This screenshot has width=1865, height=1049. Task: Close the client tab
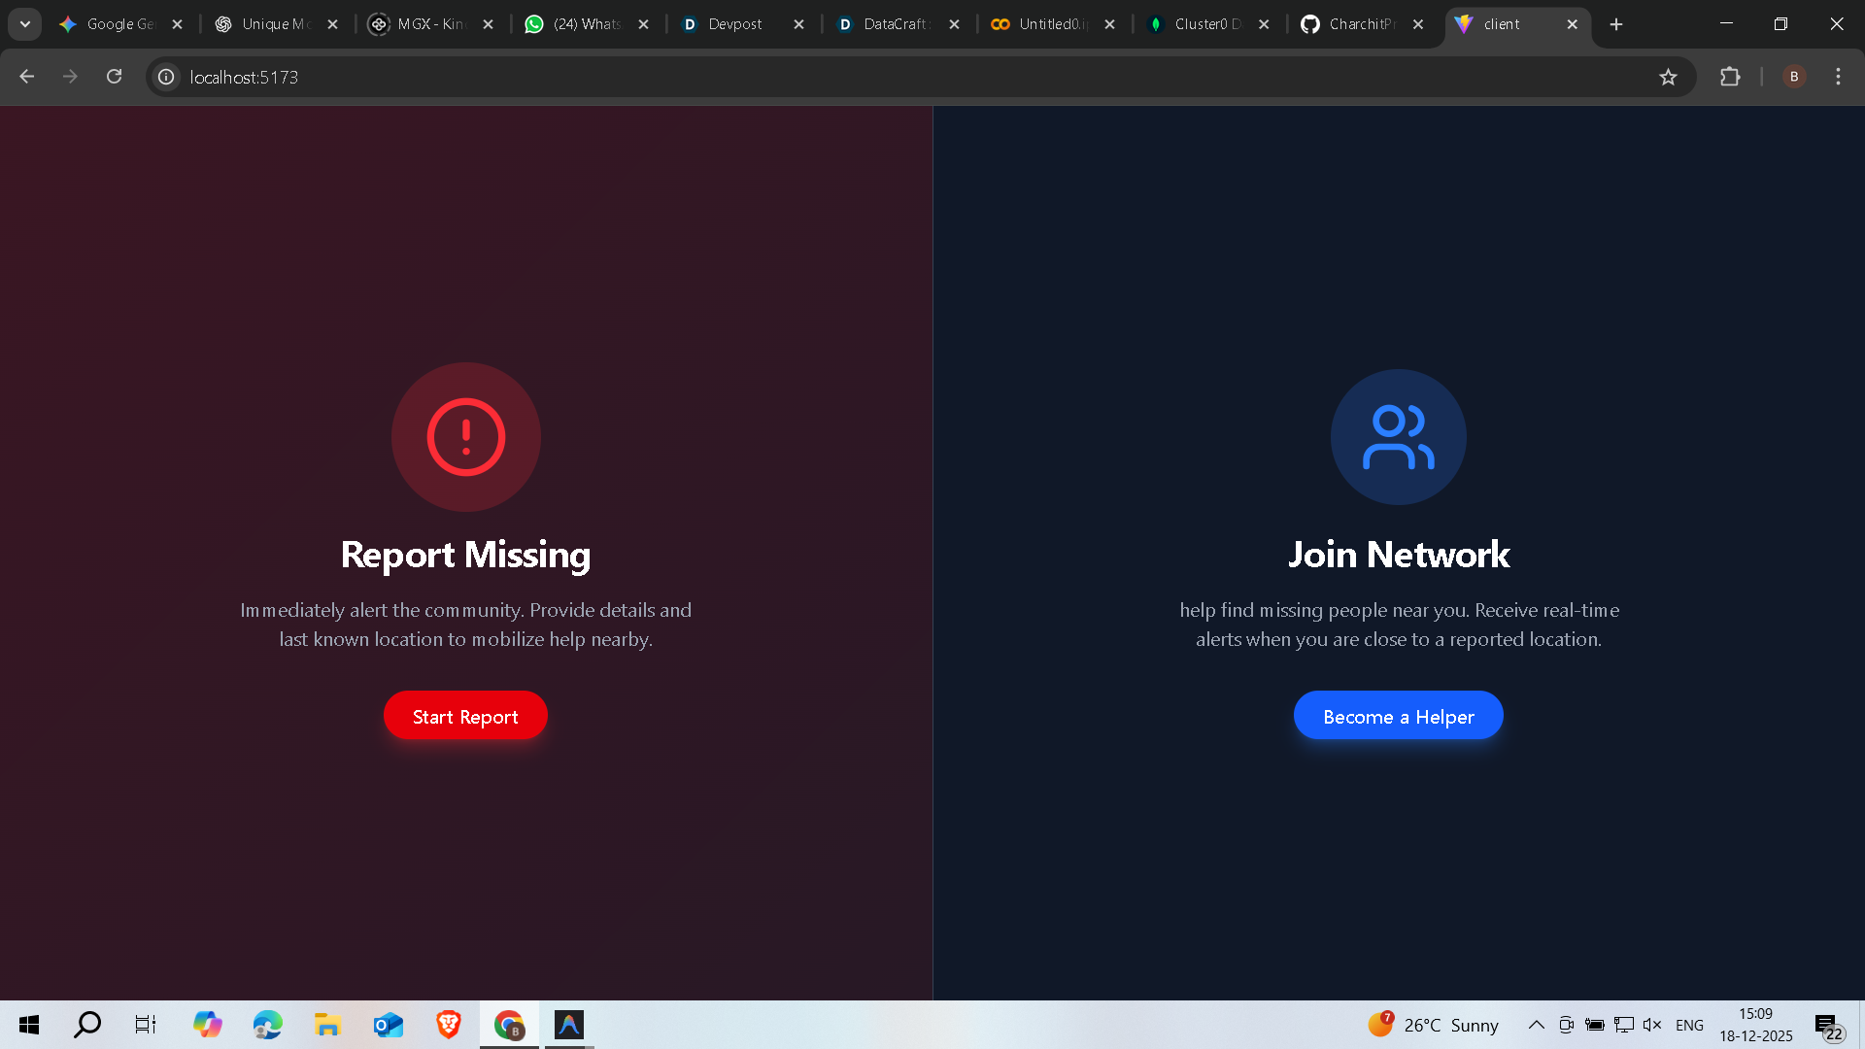(1572, 24)
